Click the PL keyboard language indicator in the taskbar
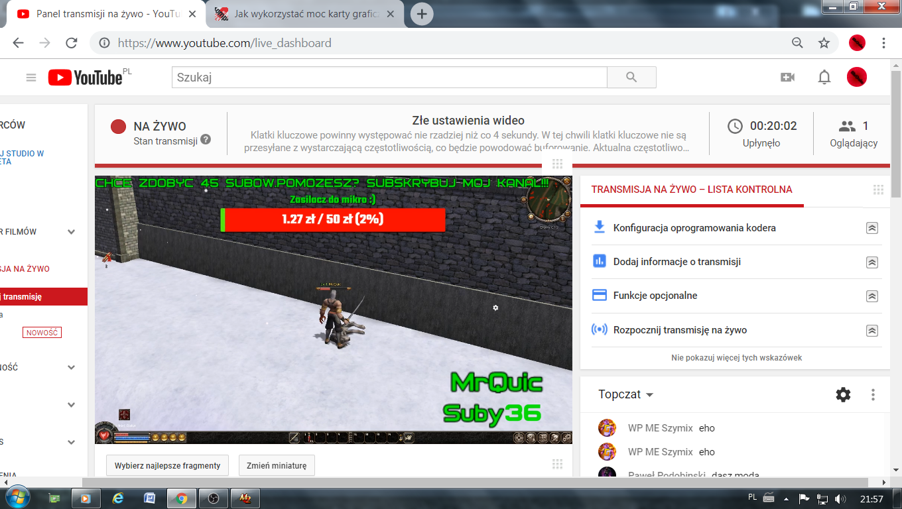 [753, 497]
